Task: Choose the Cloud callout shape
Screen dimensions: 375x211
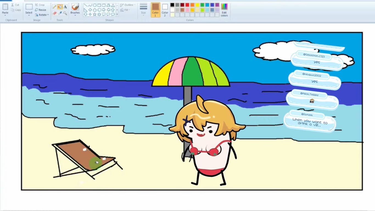Action: pyautogui.click(x=113, y=14)
